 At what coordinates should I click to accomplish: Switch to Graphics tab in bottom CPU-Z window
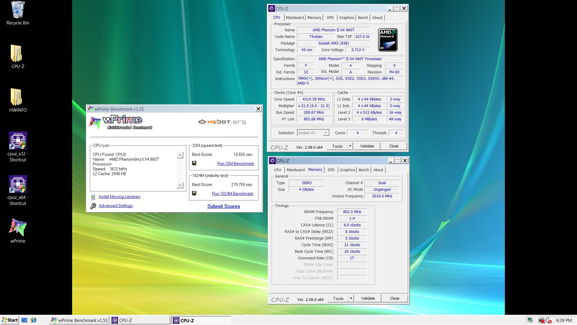coord(347,170)
